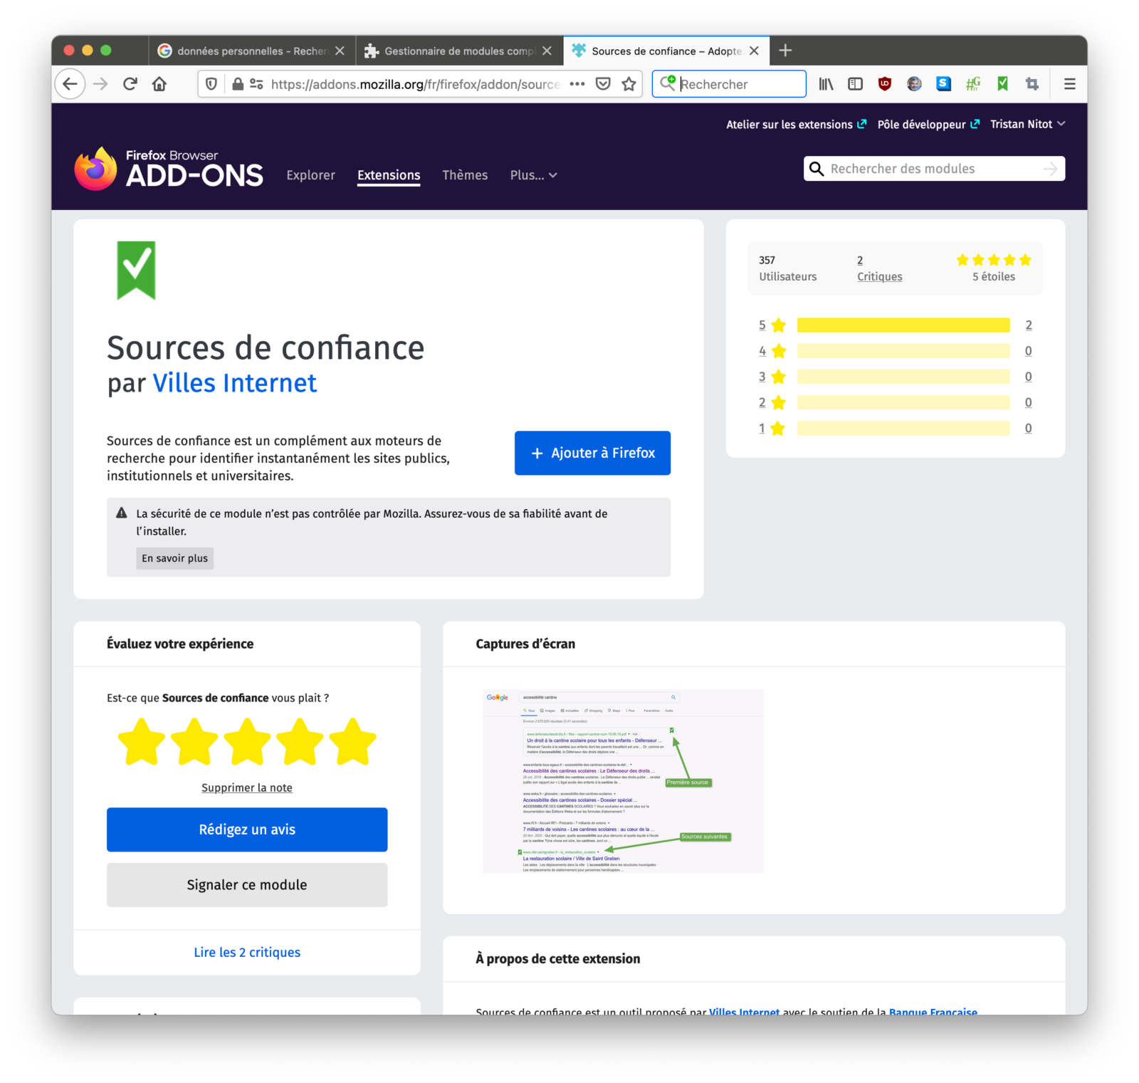
Task: Click the forward navigation arrow
Action: 100,84
